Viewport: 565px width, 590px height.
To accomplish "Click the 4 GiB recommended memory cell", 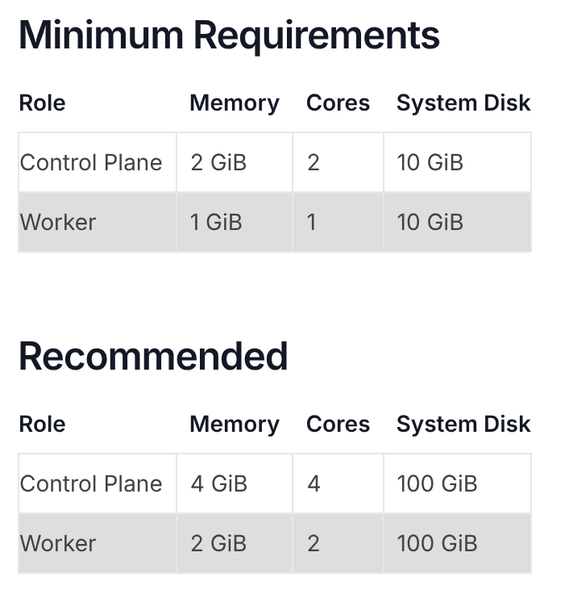I will pos(218,484).
